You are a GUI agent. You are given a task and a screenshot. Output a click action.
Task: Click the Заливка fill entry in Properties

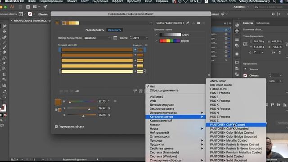click(x=253, y=69)
